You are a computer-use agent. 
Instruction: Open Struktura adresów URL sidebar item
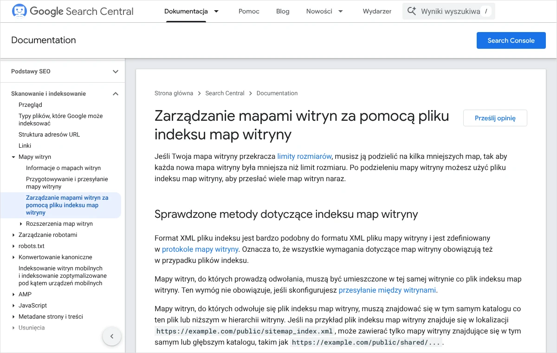[49, 135]
